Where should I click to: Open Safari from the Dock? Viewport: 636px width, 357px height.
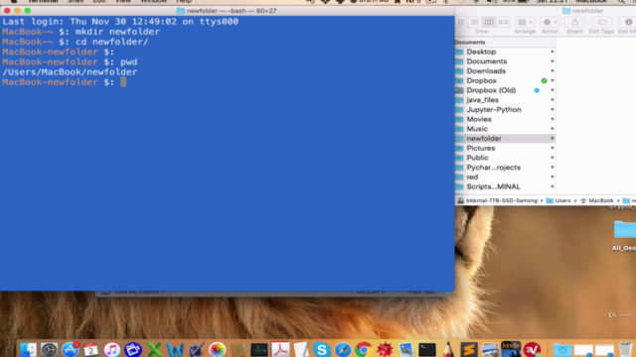(x=343, y=349)
